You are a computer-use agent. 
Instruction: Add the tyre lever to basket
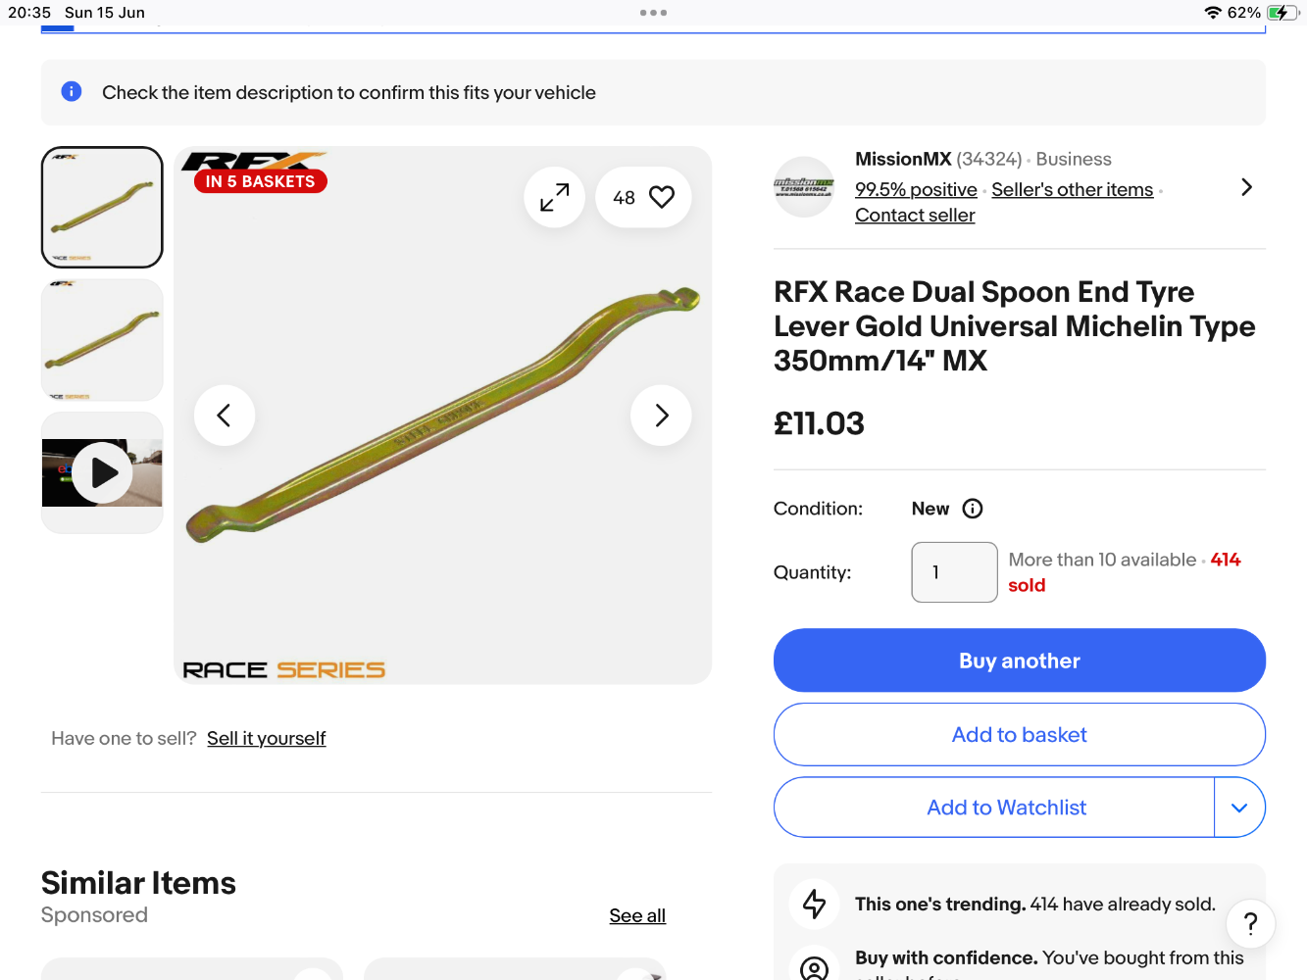(x=1019, y=734)
